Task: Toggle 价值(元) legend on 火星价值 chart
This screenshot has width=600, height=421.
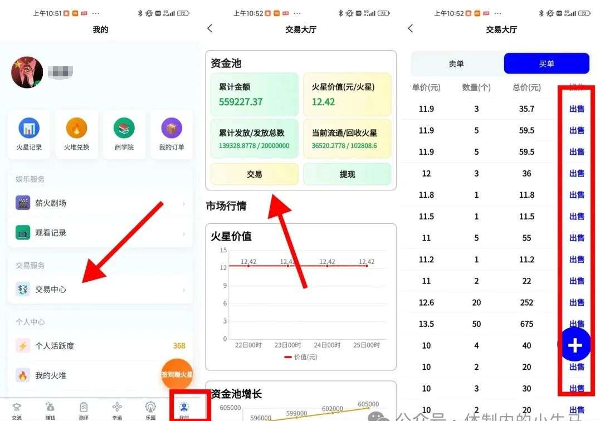Action: 301,356
